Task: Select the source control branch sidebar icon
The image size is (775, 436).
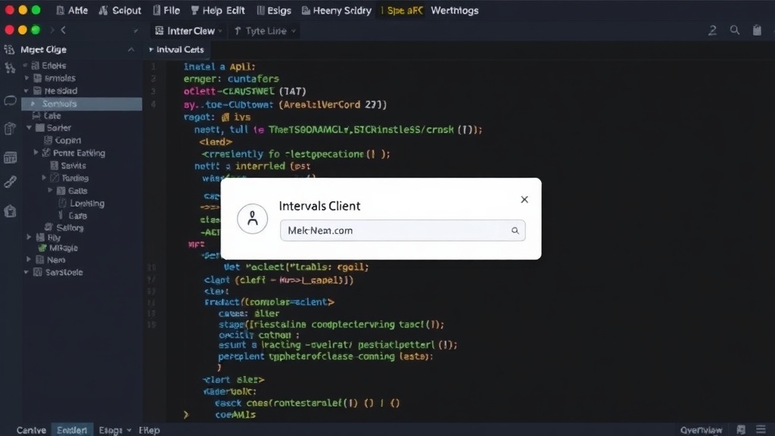Action: point(9,67)
